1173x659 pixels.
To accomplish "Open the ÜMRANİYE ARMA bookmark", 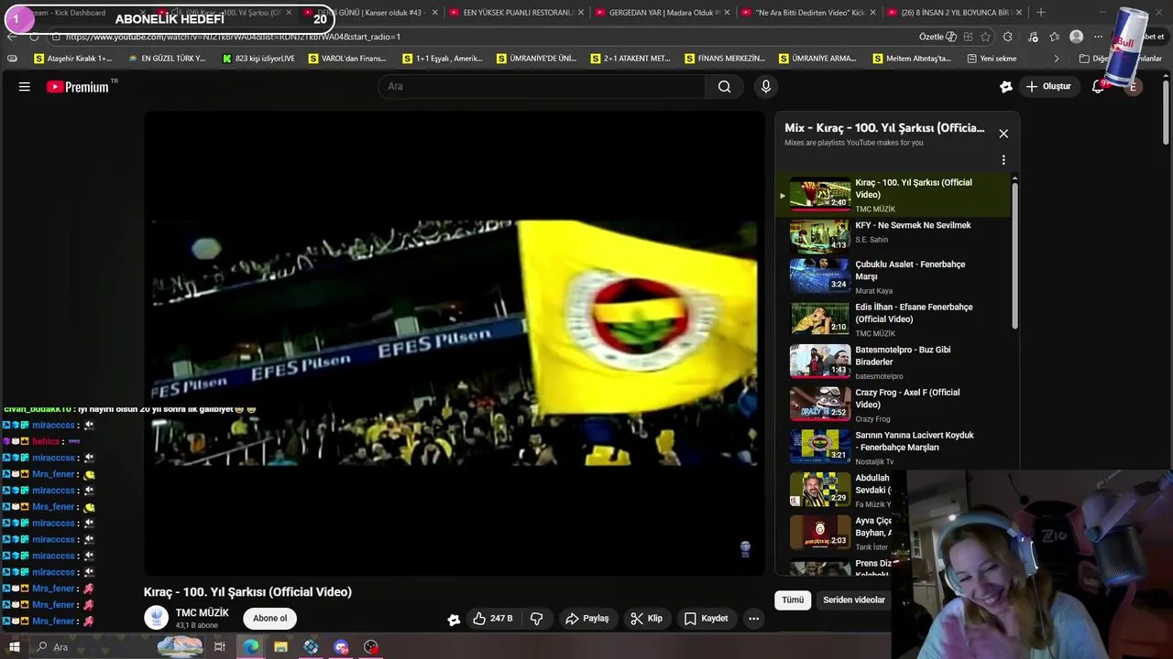I will tap(818, 59).
